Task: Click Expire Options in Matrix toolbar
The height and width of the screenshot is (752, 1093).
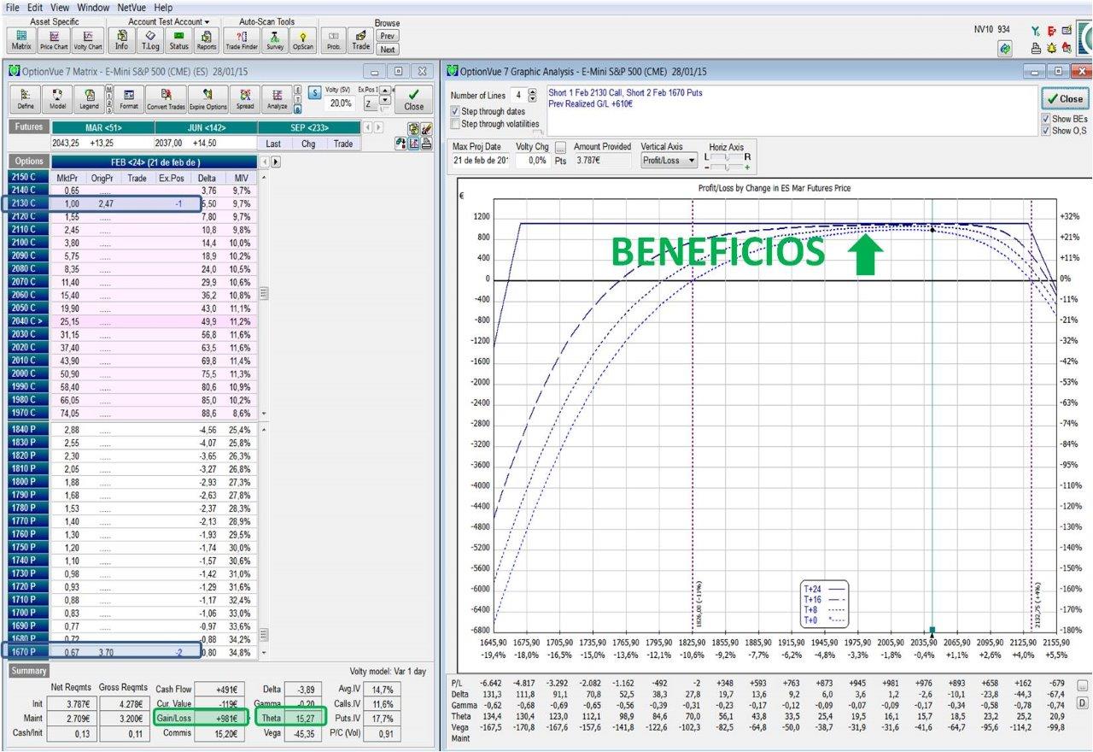Action: pos(209,99)
